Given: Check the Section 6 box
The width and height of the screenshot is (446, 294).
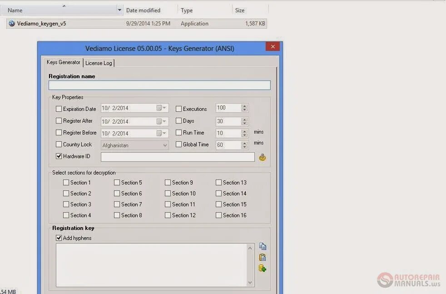Looking at the screenshot, I should click(x=117, y=193).
